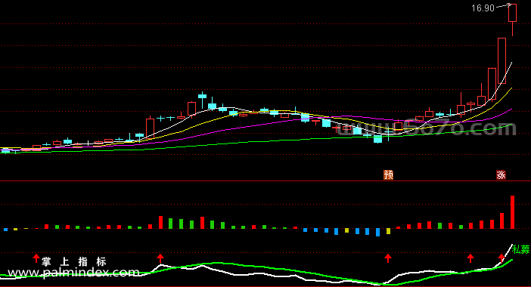Click the red arrow below the 预 marker

pyautogui.click(x=388, y=258)
